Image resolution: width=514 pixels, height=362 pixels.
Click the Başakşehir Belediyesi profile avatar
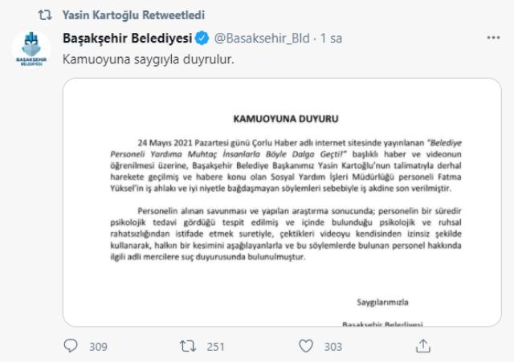click(x=31, y=49)
